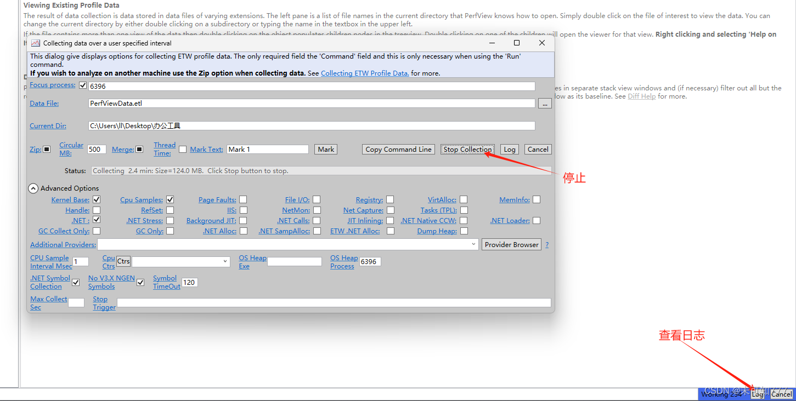Open the Provider Browser button
Image resolution: width=796 pixels, height=401 pixels.
[x=512, y=244]
